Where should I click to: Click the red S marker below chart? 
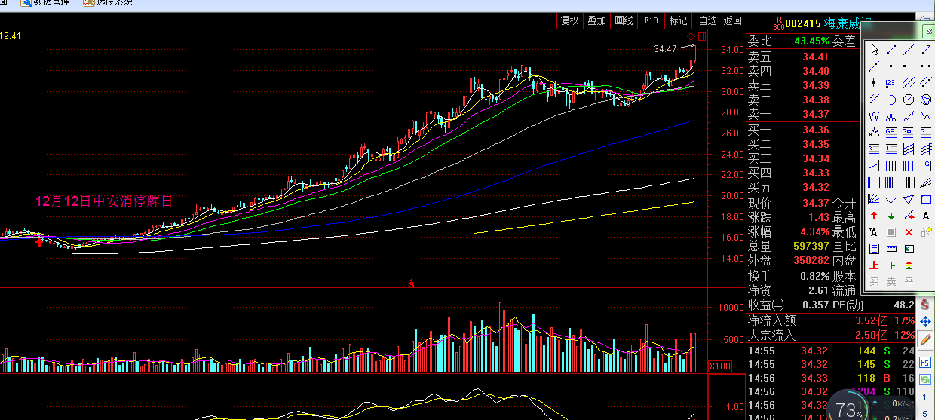click(412, 284)
